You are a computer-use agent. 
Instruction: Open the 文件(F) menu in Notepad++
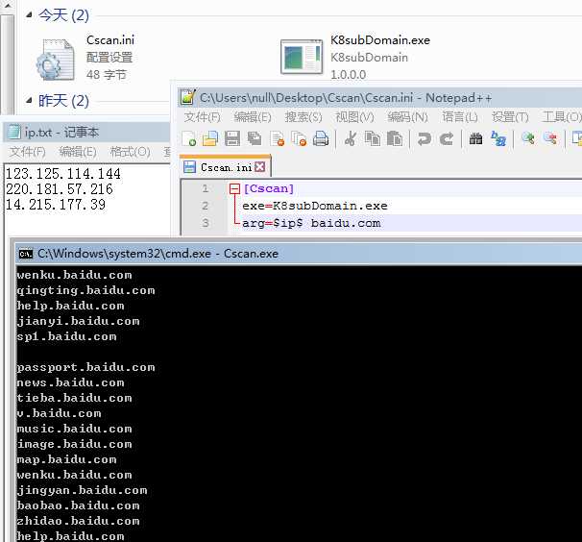203,117
